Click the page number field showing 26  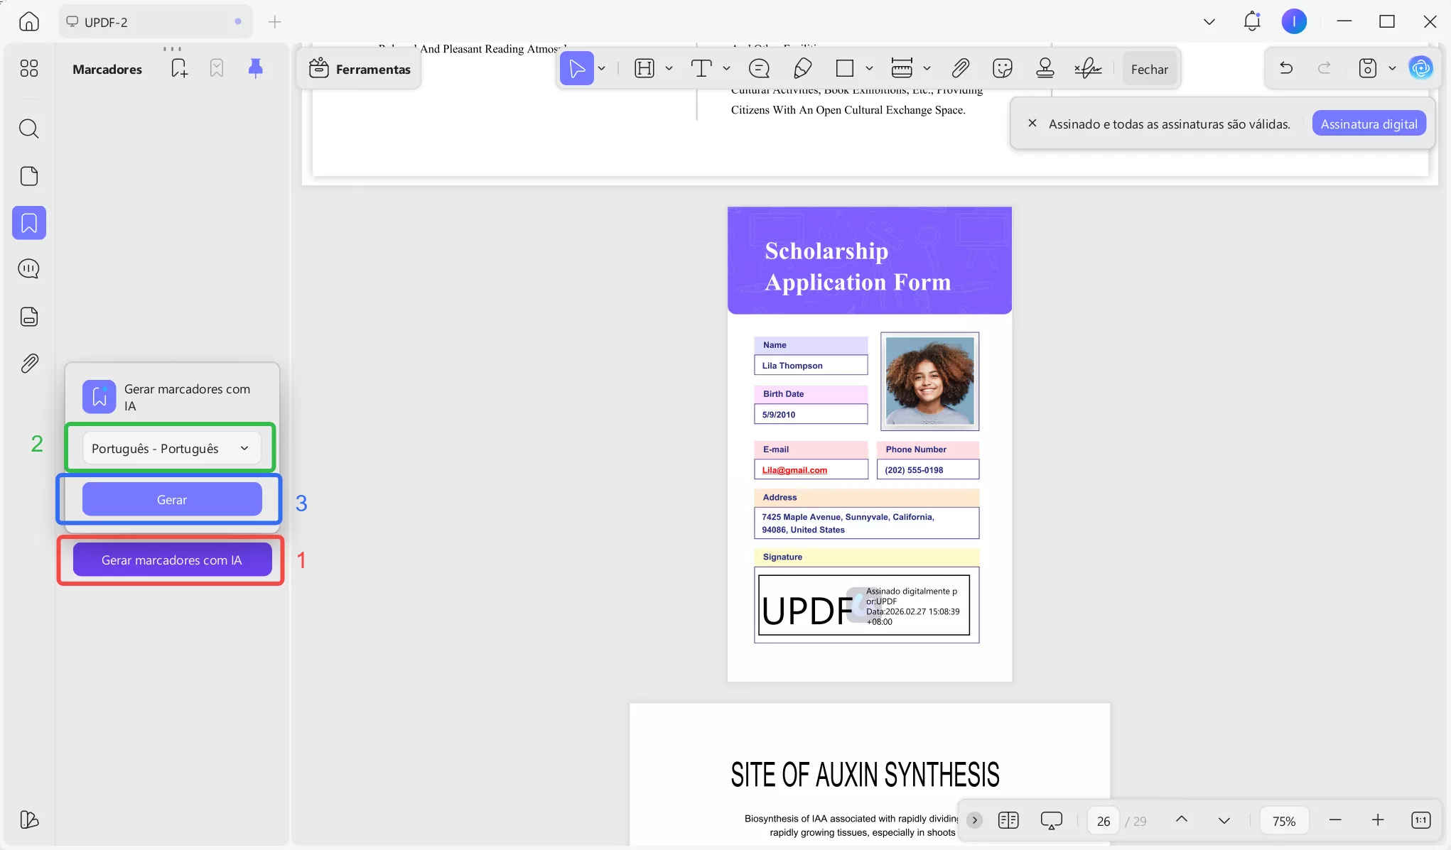click(x=1103, y=821)
